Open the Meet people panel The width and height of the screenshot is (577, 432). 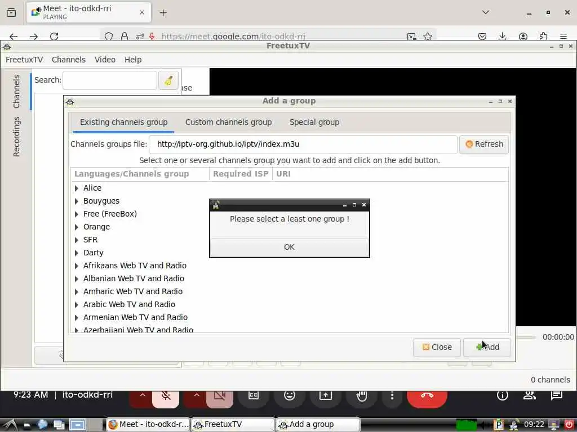(x=530, y=395)
